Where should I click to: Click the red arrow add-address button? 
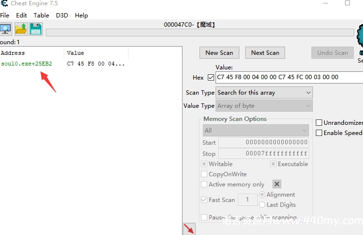(189, 229)
